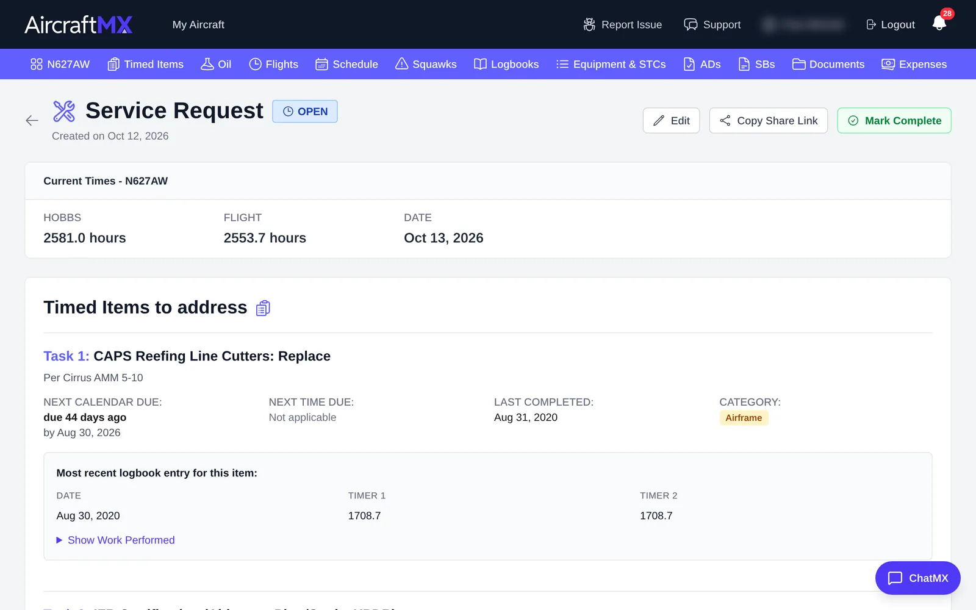Click Last Completed Aug 31, 2020
This screenshot has height=610, width=976.
click(x=526, y=417)
